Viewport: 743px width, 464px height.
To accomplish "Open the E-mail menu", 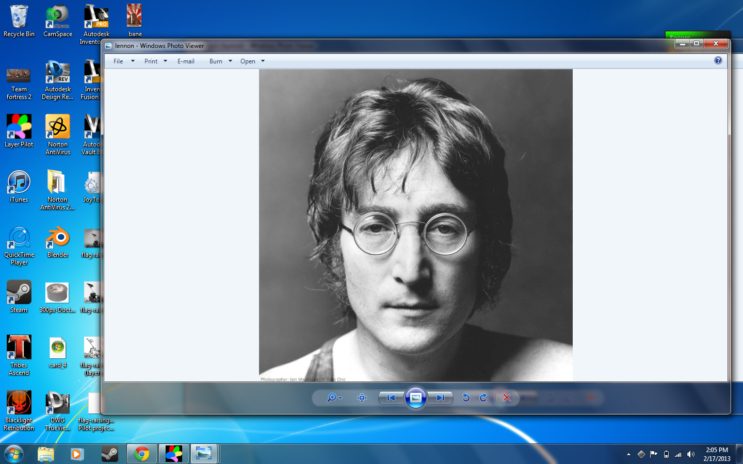I will click(186, 61).
